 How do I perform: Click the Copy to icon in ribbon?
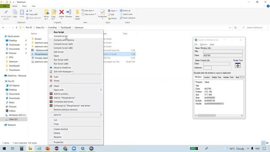click(54, 12)
